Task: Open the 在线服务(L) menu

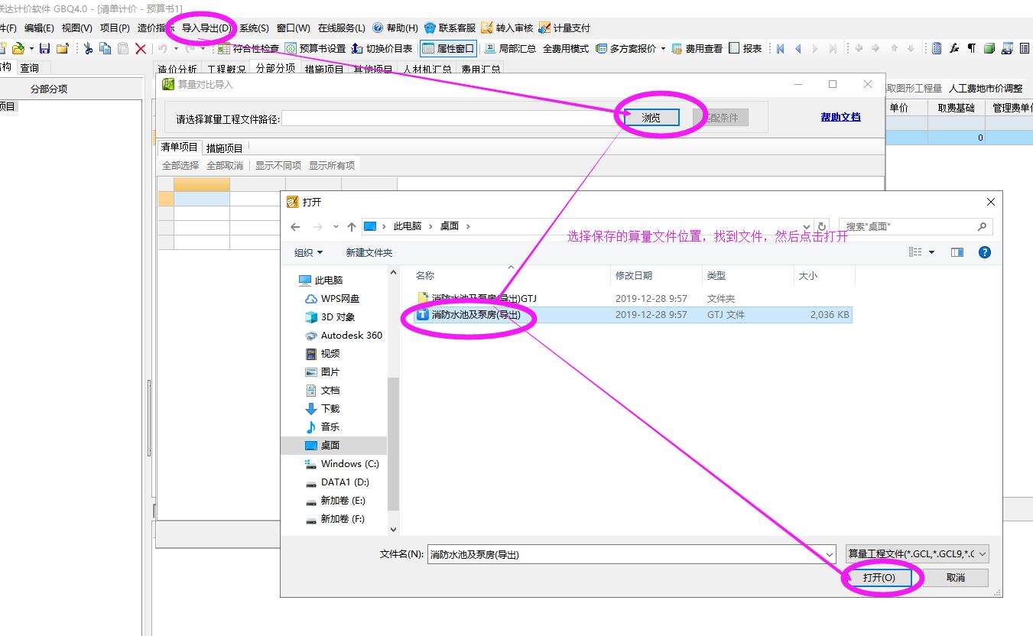Action: (x=342, y=28)
